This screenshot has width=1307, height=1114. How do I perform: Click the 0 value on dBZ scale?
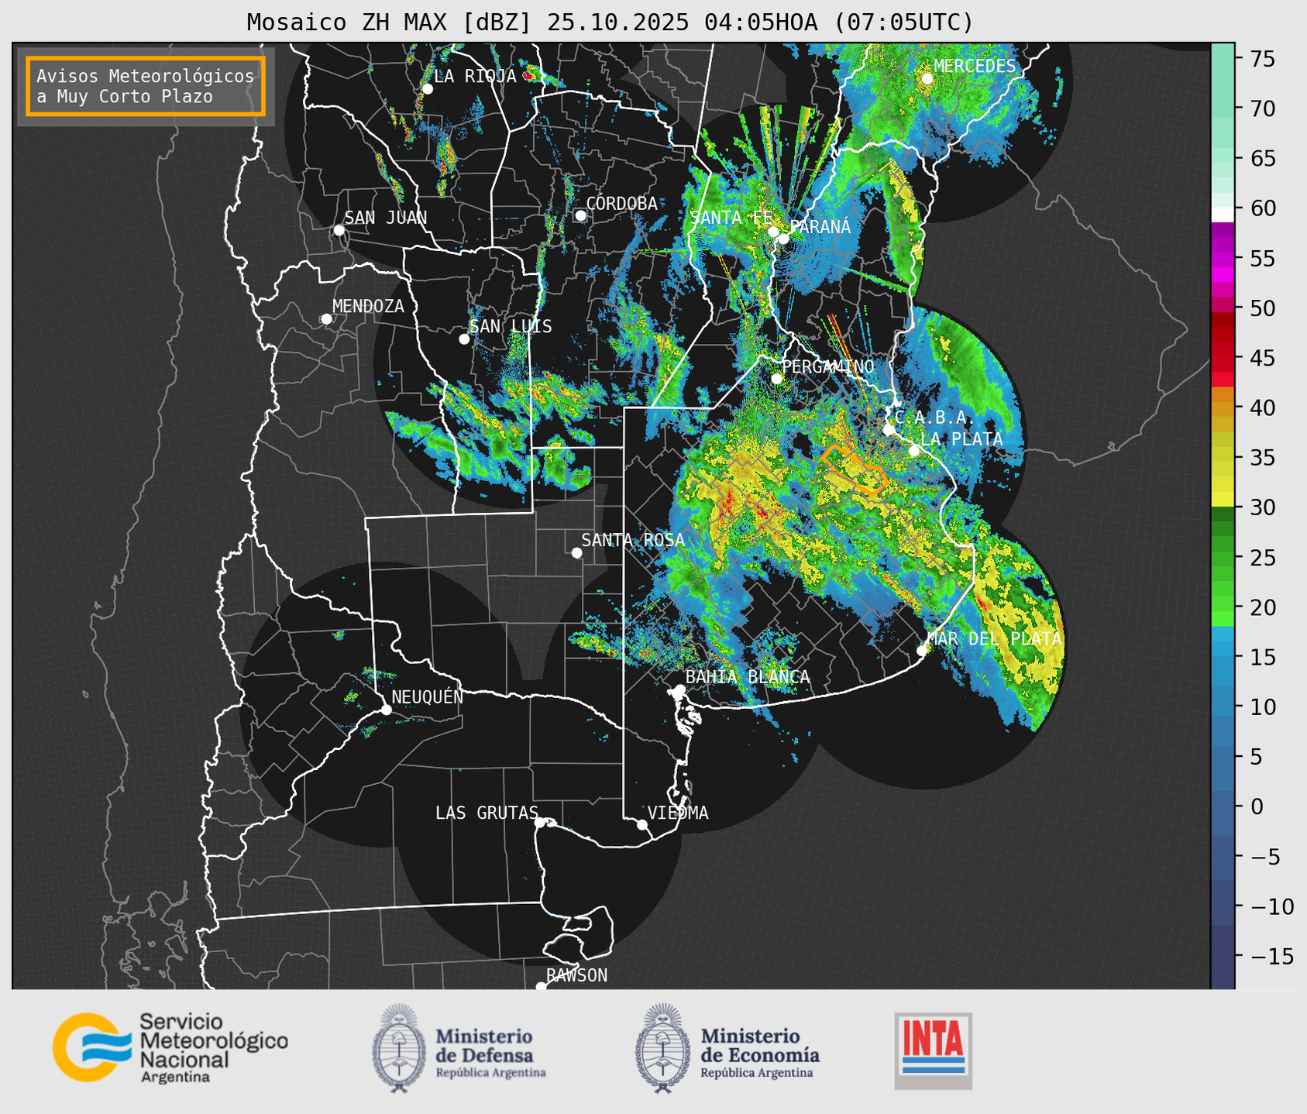point(1257,807)
